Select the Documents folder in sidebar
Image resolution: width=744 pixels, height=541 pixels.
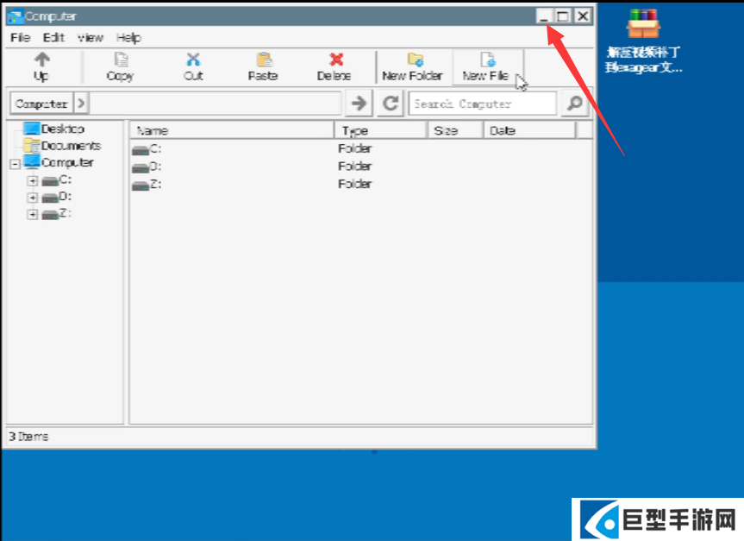(70, 146)
